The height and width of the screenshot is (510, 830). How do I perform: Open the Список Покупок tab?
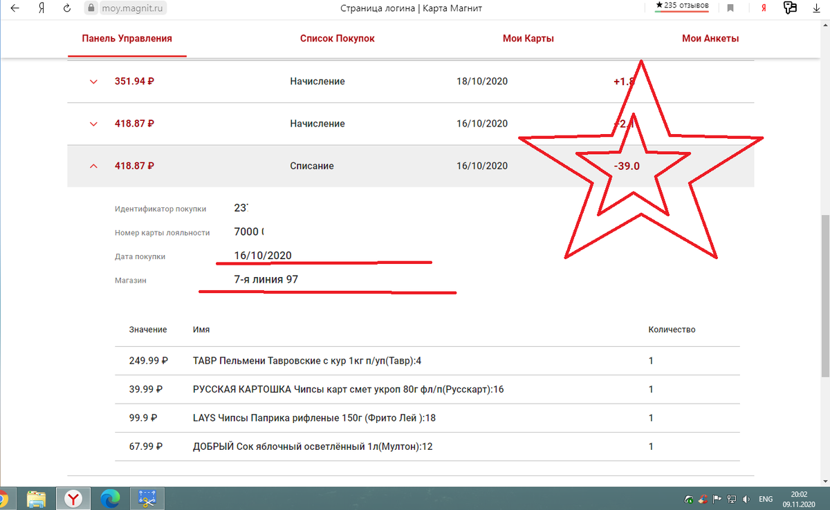pyautogui.click(x=338, y=39)
